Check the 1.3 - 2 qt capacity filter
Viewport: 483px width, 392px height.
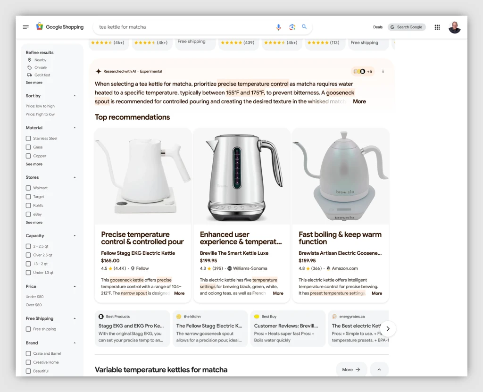pyautogui.click(x=28, y=264)
